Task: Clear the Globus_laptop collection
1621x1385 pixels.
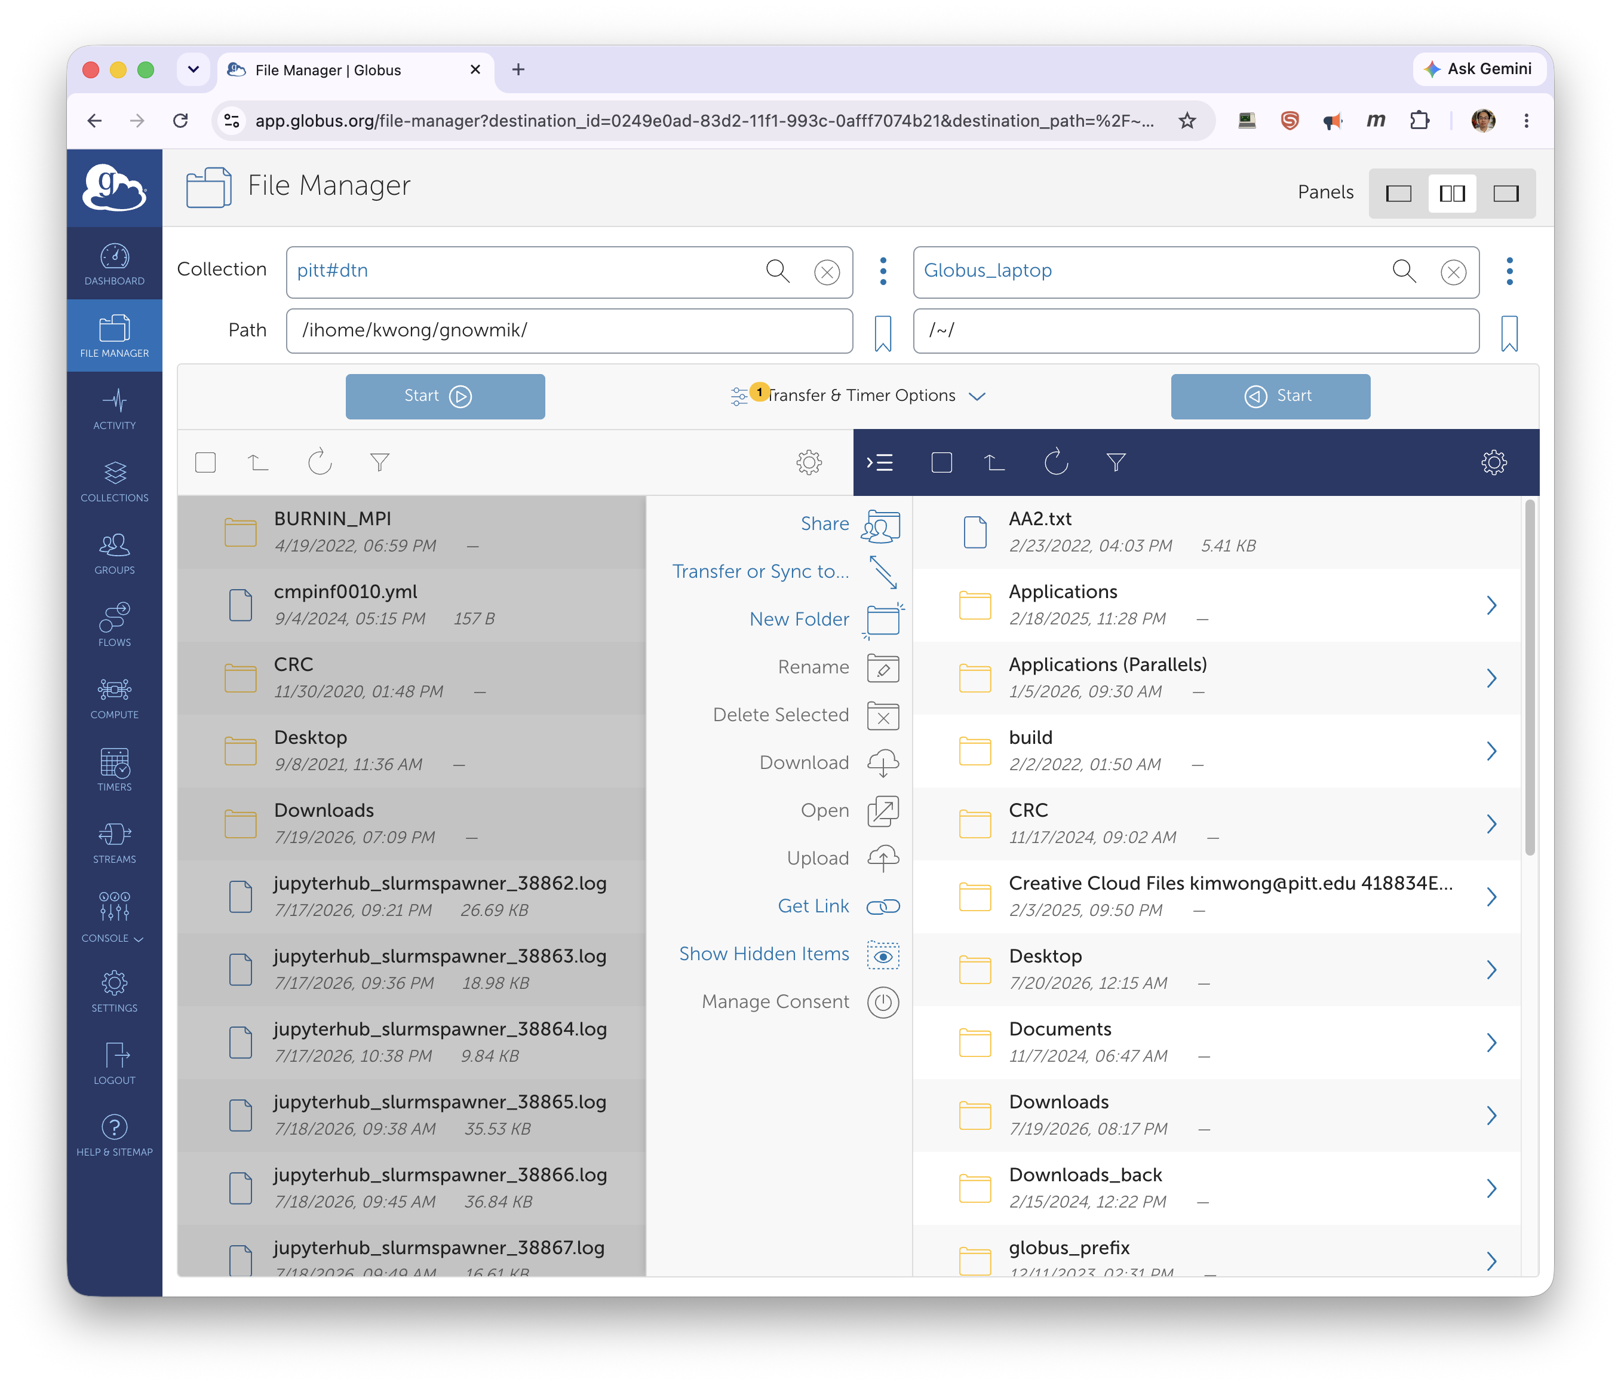Action: 1454,272
